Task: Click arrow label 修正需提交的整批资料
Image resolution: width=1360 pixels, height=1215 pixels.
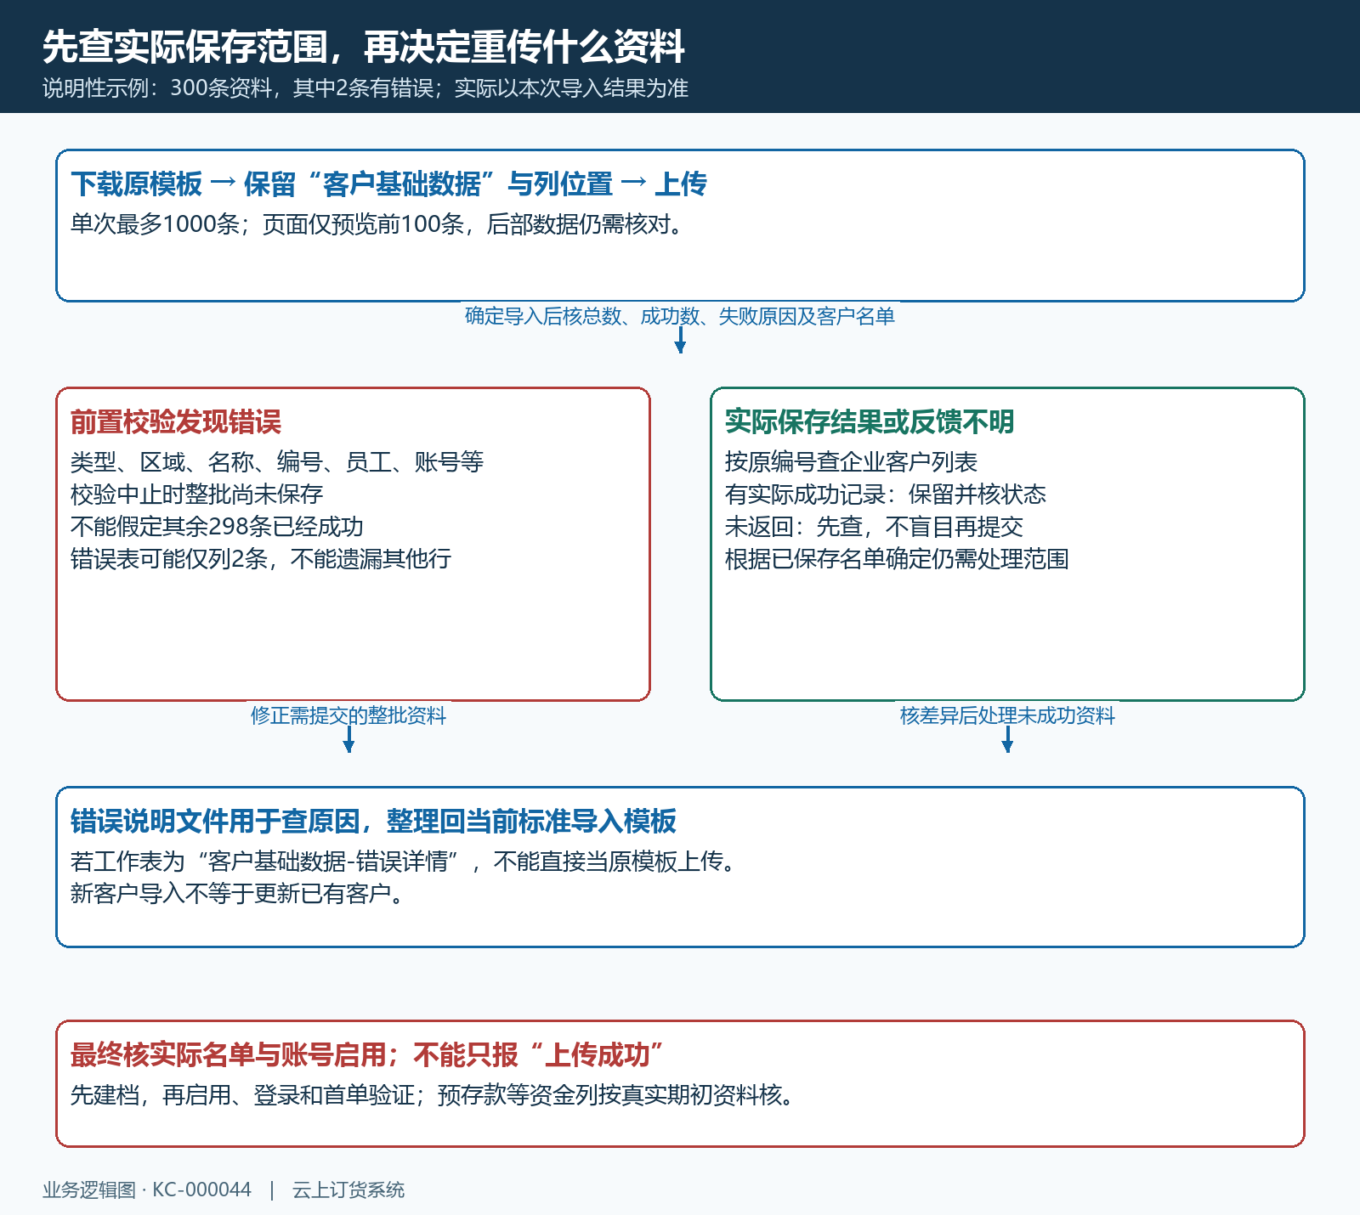Action: [348, 715]
